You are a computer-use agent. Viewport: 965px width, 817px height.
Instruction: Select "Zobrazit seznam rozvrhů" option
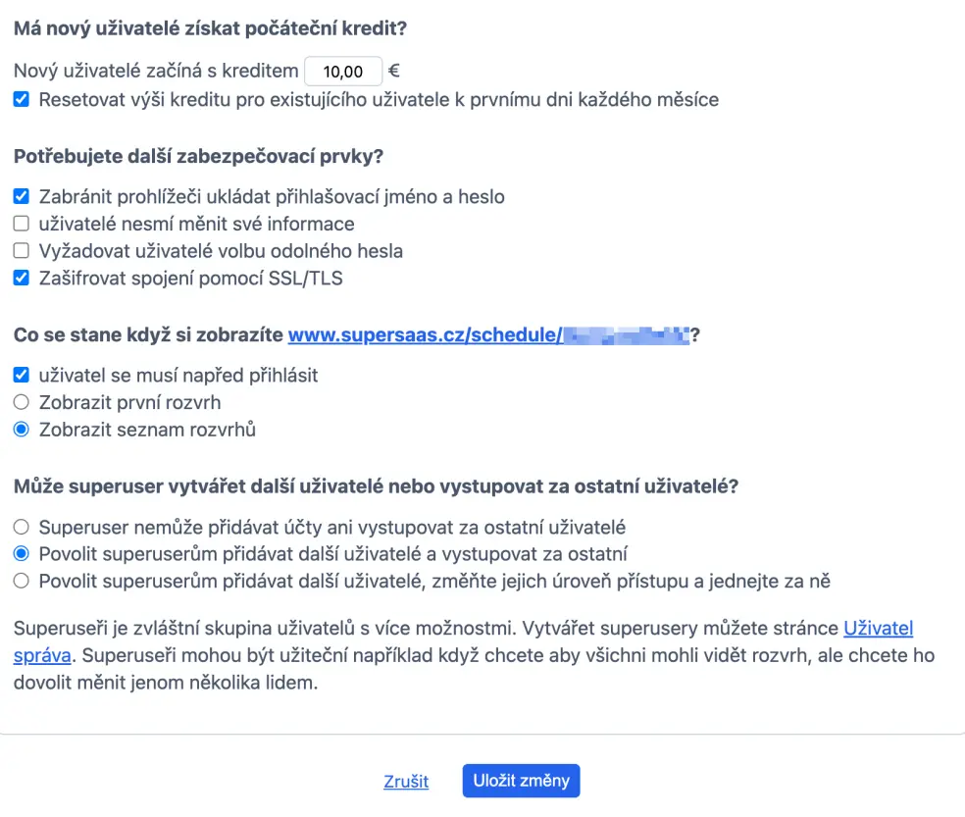[x=21, y=429]
